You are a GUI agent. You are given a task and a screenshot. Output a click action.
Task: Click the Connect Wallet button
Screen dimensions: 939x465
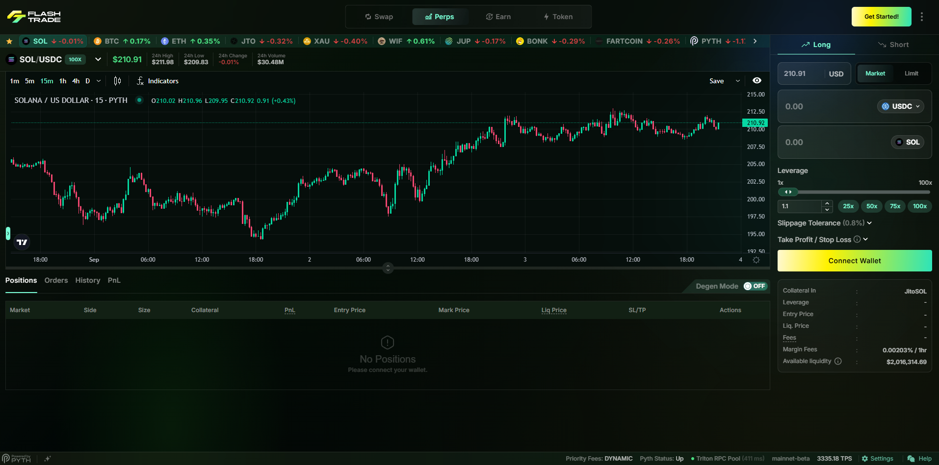coord(854,261)
